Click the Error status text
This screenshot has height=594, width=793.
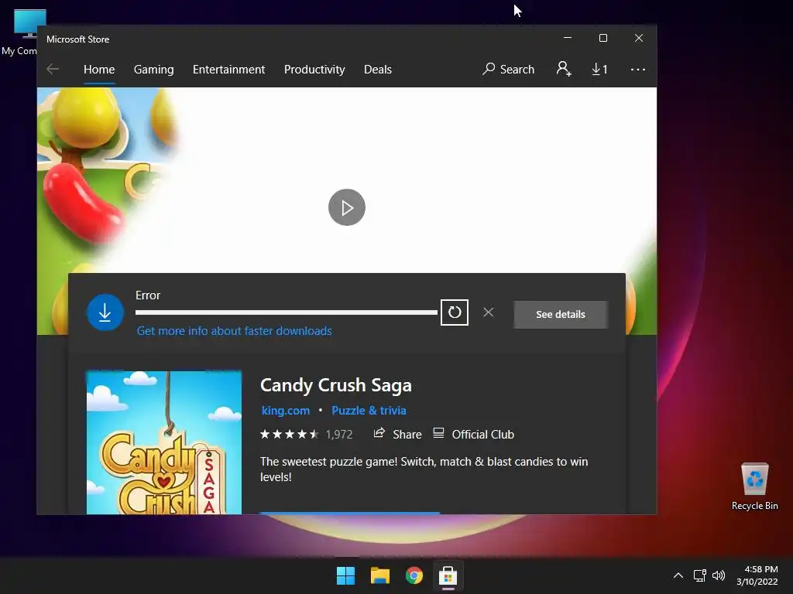pos(148,295)
